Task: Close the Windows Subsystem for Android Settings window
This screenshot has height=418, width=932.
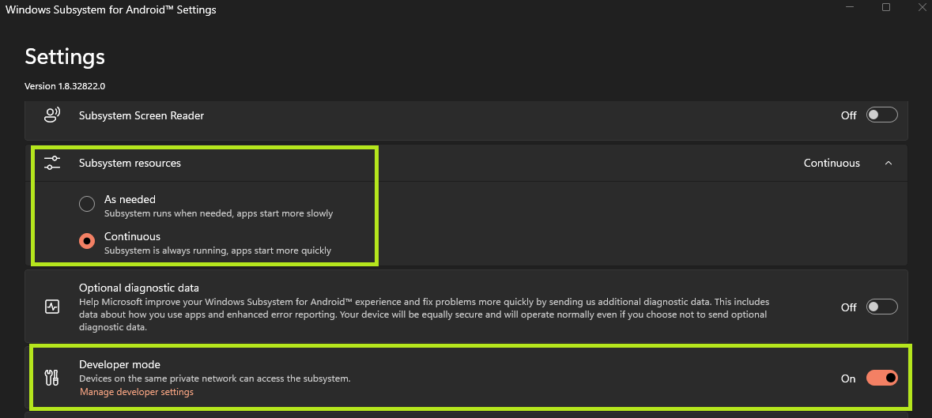Action: [x=922, y=8]
